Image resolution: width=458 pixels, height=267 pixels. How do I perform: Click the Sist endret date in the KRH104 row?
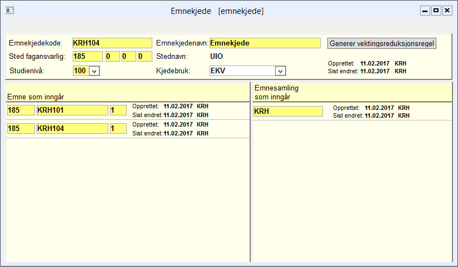click(178, 133)
